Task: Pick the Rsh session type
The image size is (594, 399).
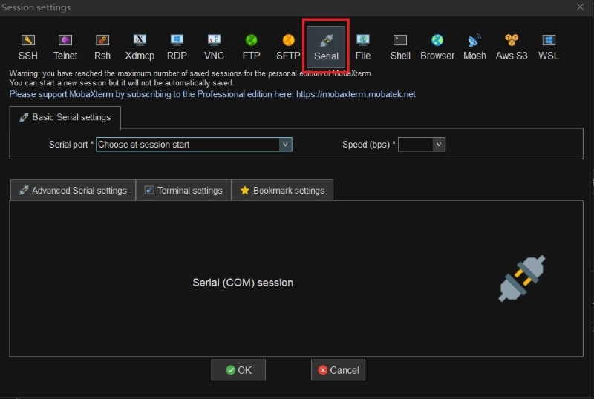Action: 102,47
